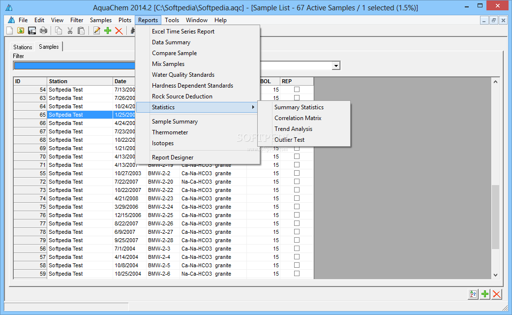Select sample row BMW-2-25
This screenshot has height=315, width=512.
(163, 215)
